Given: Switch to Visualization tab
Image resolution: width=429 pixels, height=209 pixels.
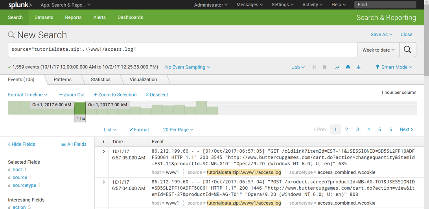Looking at the screenshot, I should 144,80.
